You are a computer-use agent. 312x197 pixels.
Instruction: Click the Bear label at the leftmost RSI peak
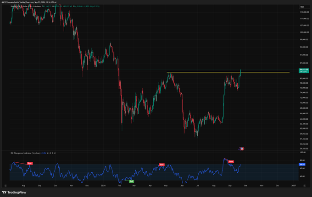click(x=30, y=163)
